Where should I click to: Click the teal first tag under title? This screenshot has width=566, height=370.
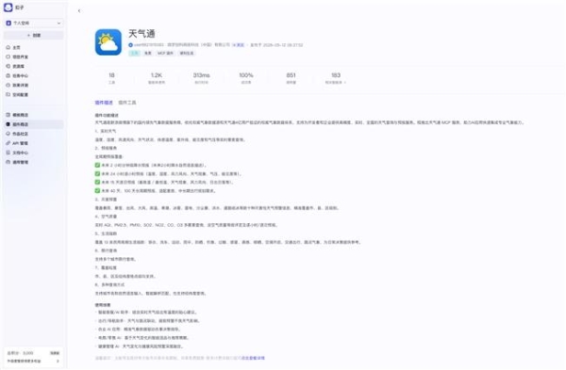point(134,53)
